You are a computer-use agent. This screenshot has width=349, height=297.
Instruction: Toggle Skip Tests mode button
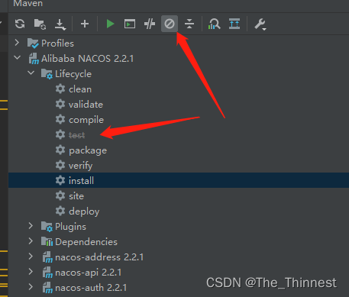(x=170, y=24)
